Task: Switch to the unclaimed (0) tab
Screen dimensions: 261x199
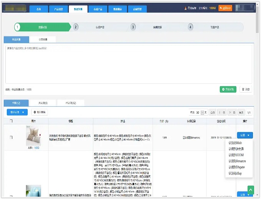Action: 43,103
